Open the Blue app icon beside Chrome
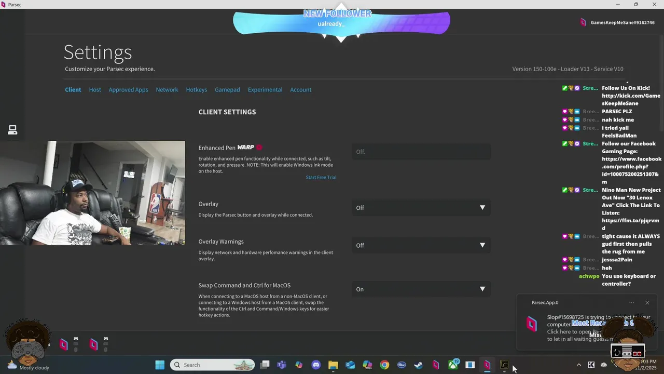Screen dimensions: 664x374 (x=401, y=365)
